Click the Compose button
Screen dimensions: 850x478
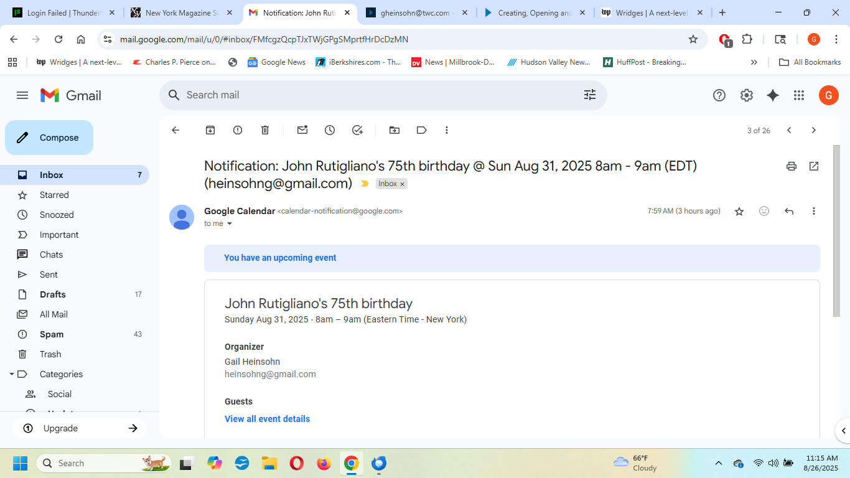pyautogui.click(x=49, y=138)
